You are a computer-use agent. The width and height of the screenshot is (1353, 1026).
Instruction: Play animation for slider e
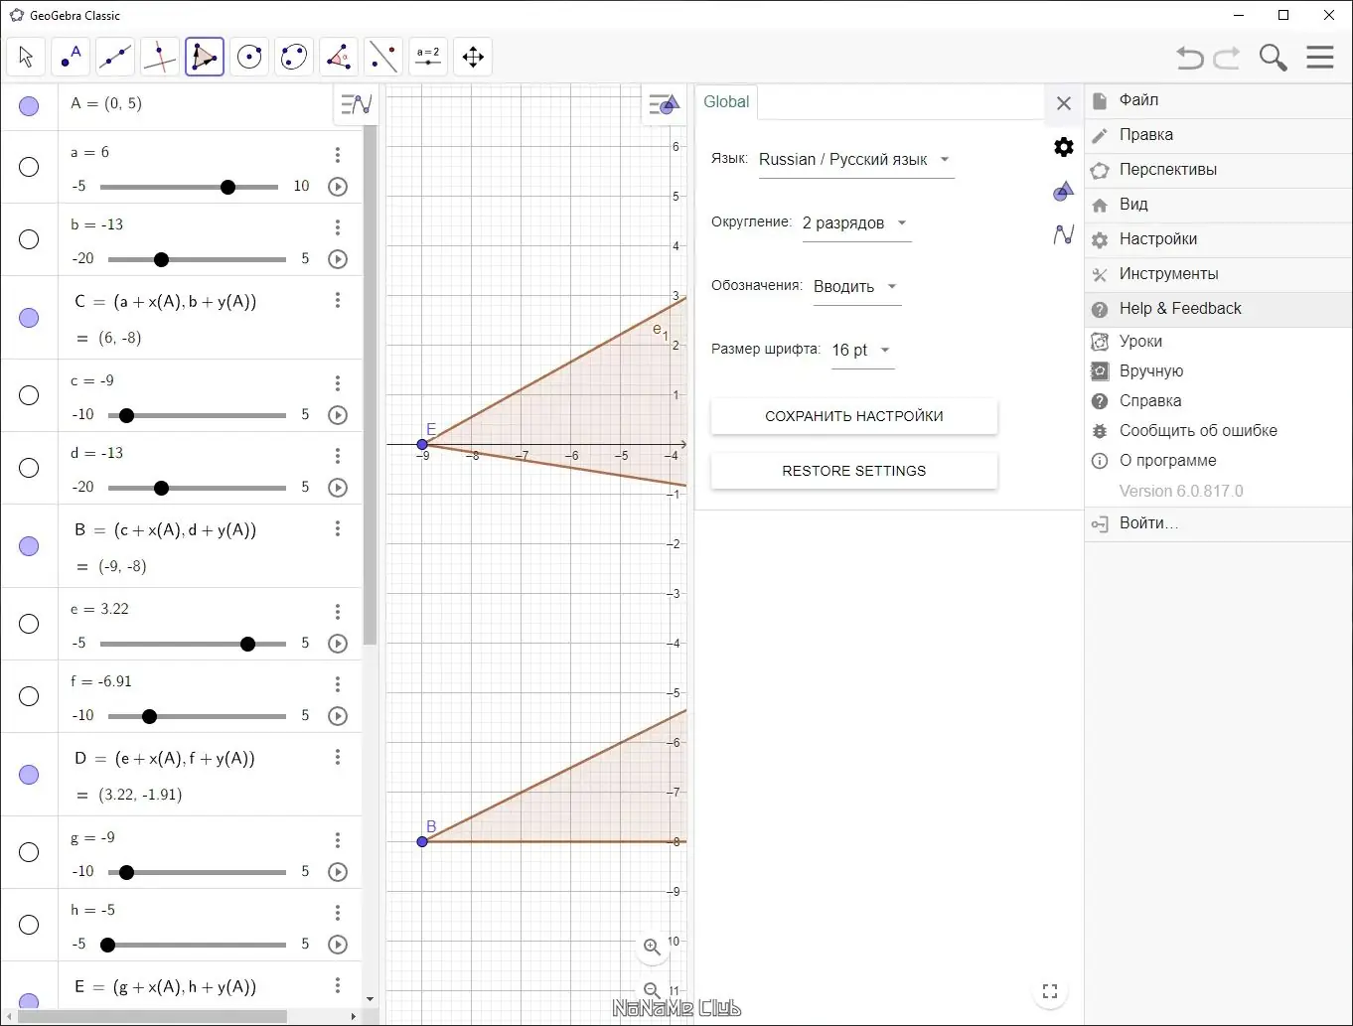click(x=338, y=644)
